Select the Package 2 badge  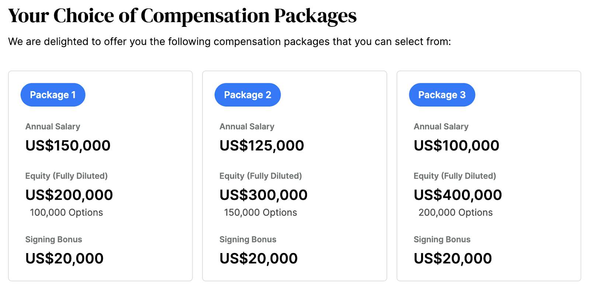click(247, 95)
